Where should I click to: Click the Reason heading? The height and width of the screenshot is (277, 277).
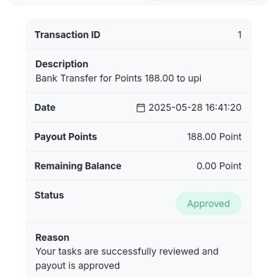coord(53,238)
